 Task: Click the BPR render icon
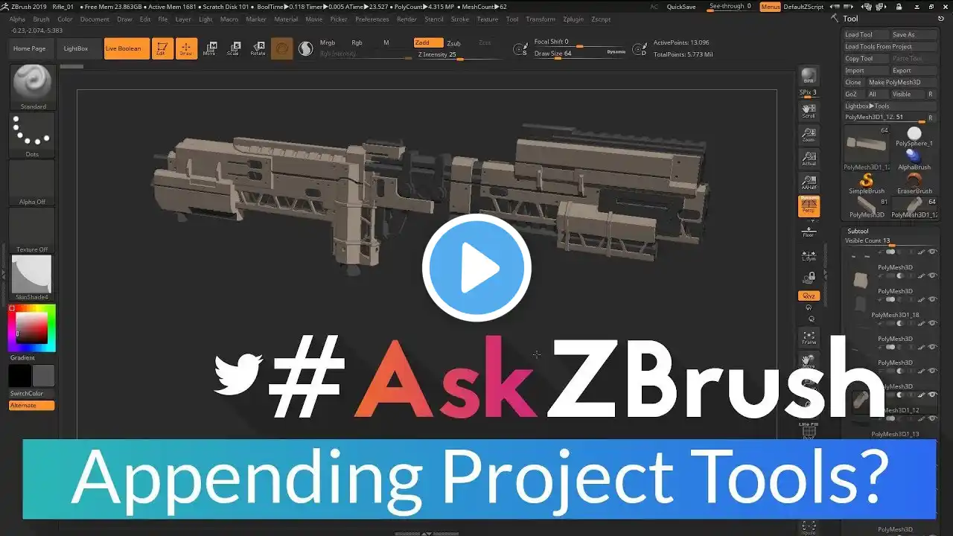(x=808, y=77)
